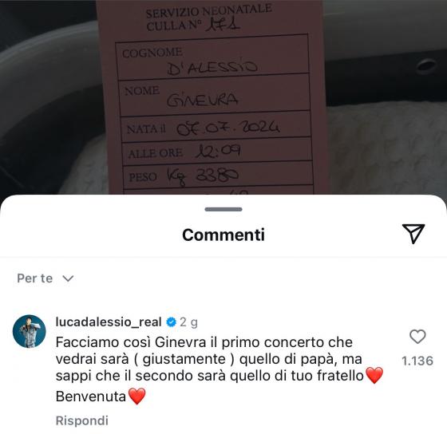Image resolution: width=447 pixels, height=434 pixels.
Task: Click the blue verified badge
Action: (x=171, y=322)
